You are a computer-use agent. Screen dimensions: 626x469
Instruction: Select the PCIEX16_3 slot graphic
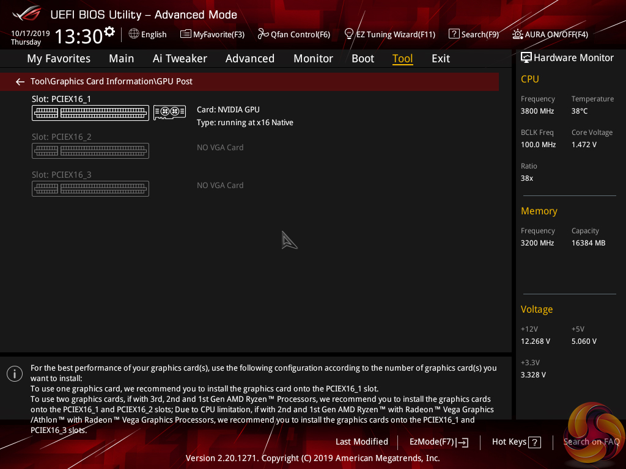click(90, 189)
